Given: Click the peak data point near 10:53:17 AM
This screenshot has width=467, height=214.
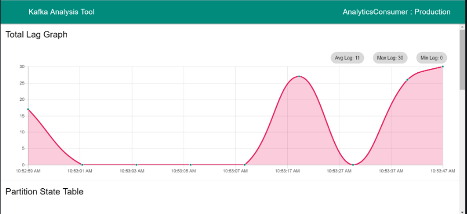Looking at the screenshot, I should (299, 77).
